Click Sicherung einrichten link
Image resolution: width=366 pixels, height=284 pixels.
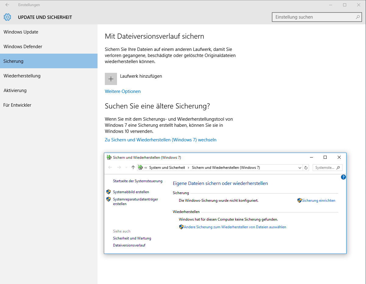point(318,201)
